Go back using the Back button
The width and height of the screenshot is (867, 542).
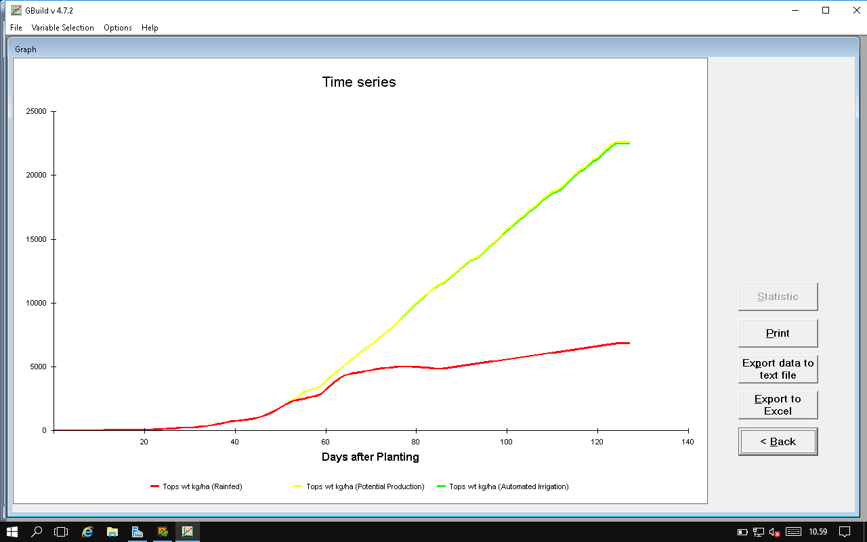coord(778,442)
